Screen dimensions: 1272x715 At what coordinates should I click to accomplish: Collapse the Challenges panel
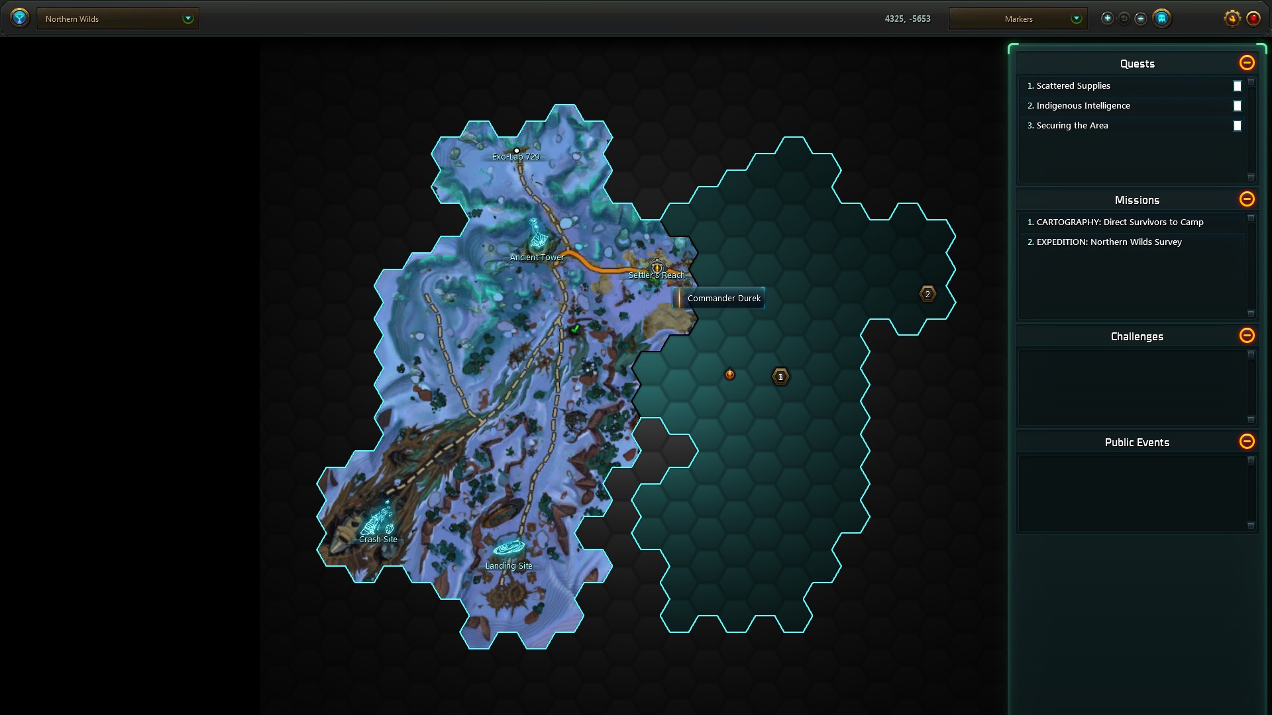(1247, 336)
